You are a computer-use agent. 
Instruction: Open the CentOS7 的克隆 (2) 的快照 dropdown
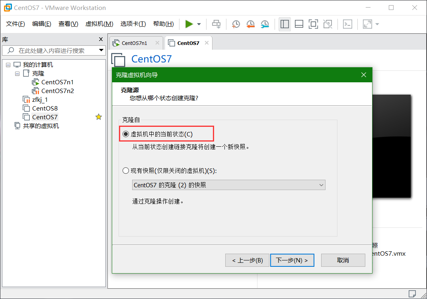pos(229,185)
